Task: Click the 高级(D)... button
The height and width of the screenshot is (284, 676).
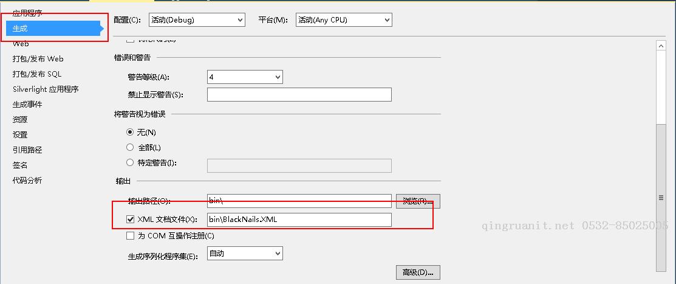Action: click(418, 272)
